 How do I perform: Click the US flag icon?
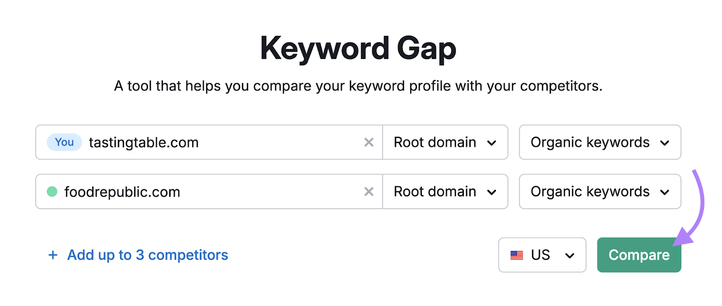click(x=517, y=255)
